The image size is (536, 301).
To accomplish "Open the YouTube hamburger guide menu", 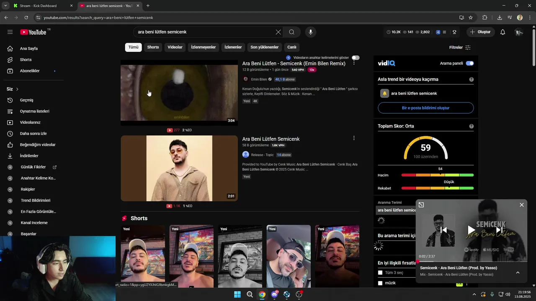I will (x=10, y=32).
